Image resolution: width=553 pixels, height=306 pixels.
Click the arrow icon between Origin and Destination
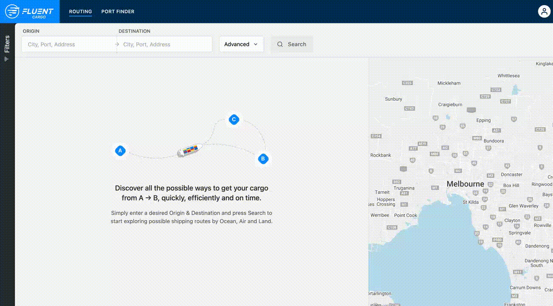click(117, 44)
